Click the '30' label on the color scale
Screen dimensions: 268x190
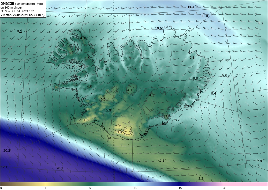[225, 188]
